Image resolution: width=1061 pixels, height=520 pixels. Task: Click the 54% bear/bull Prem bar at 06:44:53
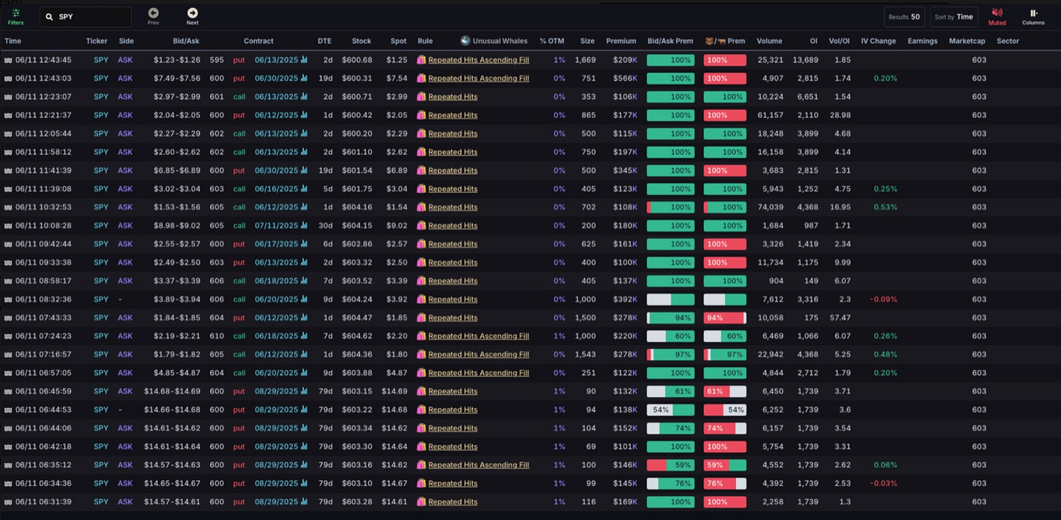[725, 410]
